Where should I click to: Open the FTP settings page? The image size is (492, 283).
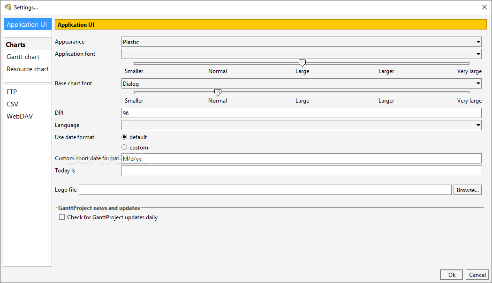tap(12, 92)
